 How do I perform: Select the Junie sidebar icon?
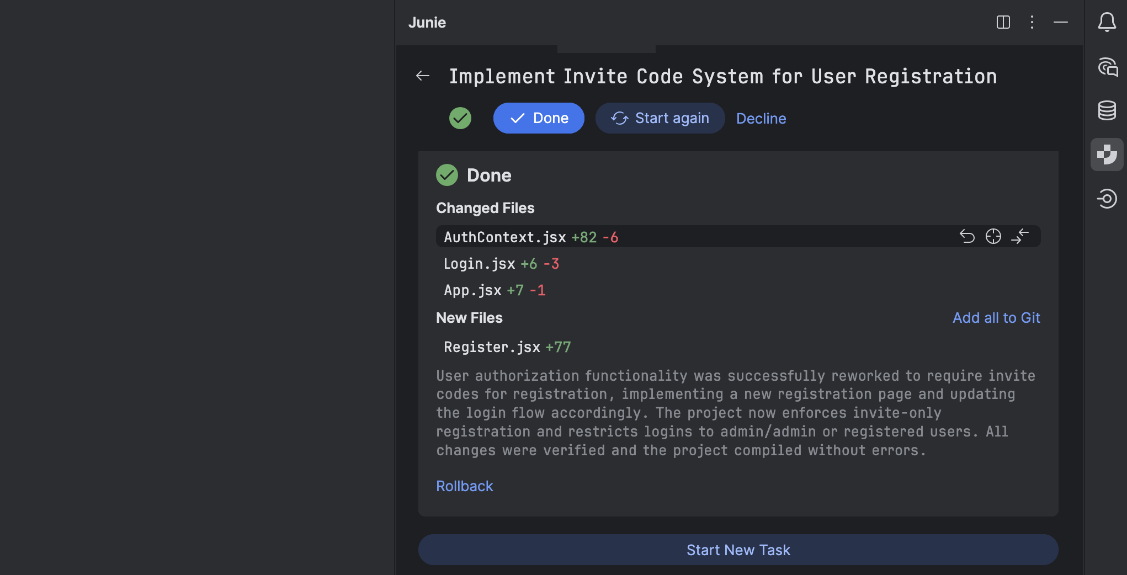[x=1107, y=155]
